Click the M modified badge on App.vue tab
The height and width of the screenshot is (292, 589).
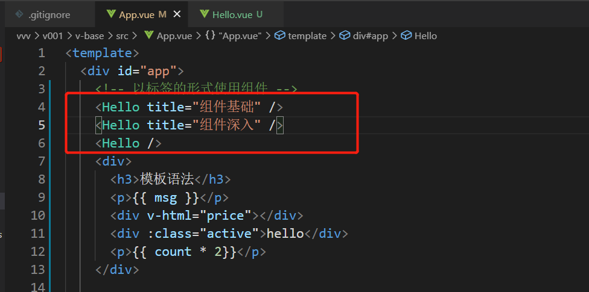[x=162, y=14]
